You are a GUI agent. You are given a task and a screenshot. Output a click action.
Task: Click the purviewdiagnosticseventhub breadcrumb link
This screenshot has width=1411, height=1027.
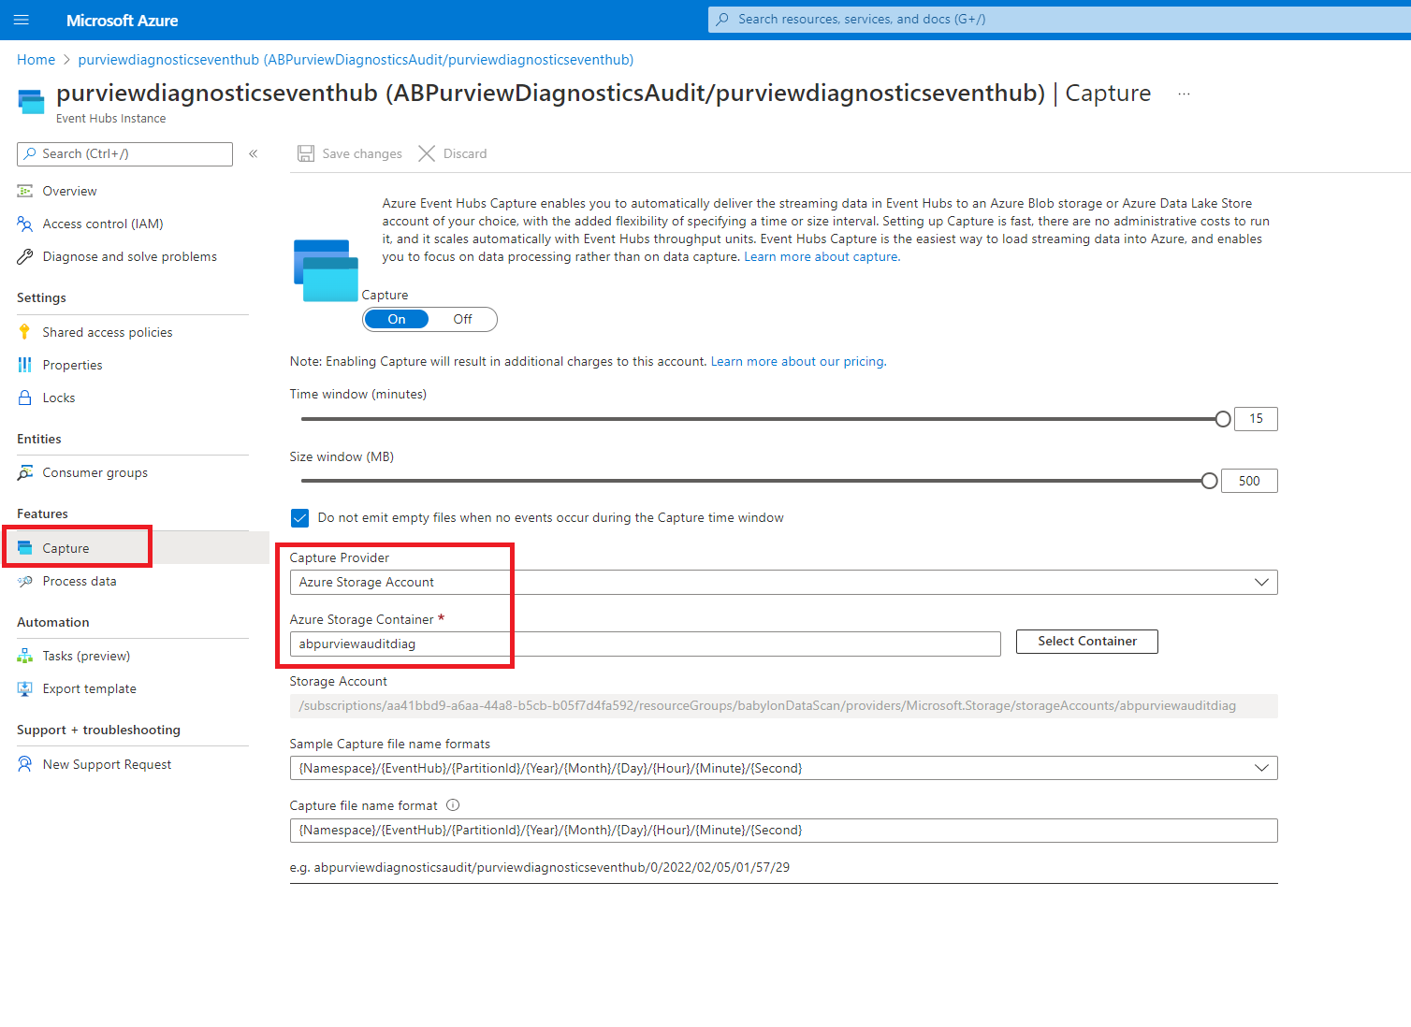356,60
